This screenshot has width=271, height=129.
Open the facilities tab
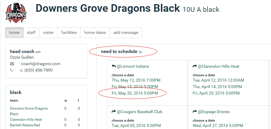pyautogui.click(x=69, y=33)
